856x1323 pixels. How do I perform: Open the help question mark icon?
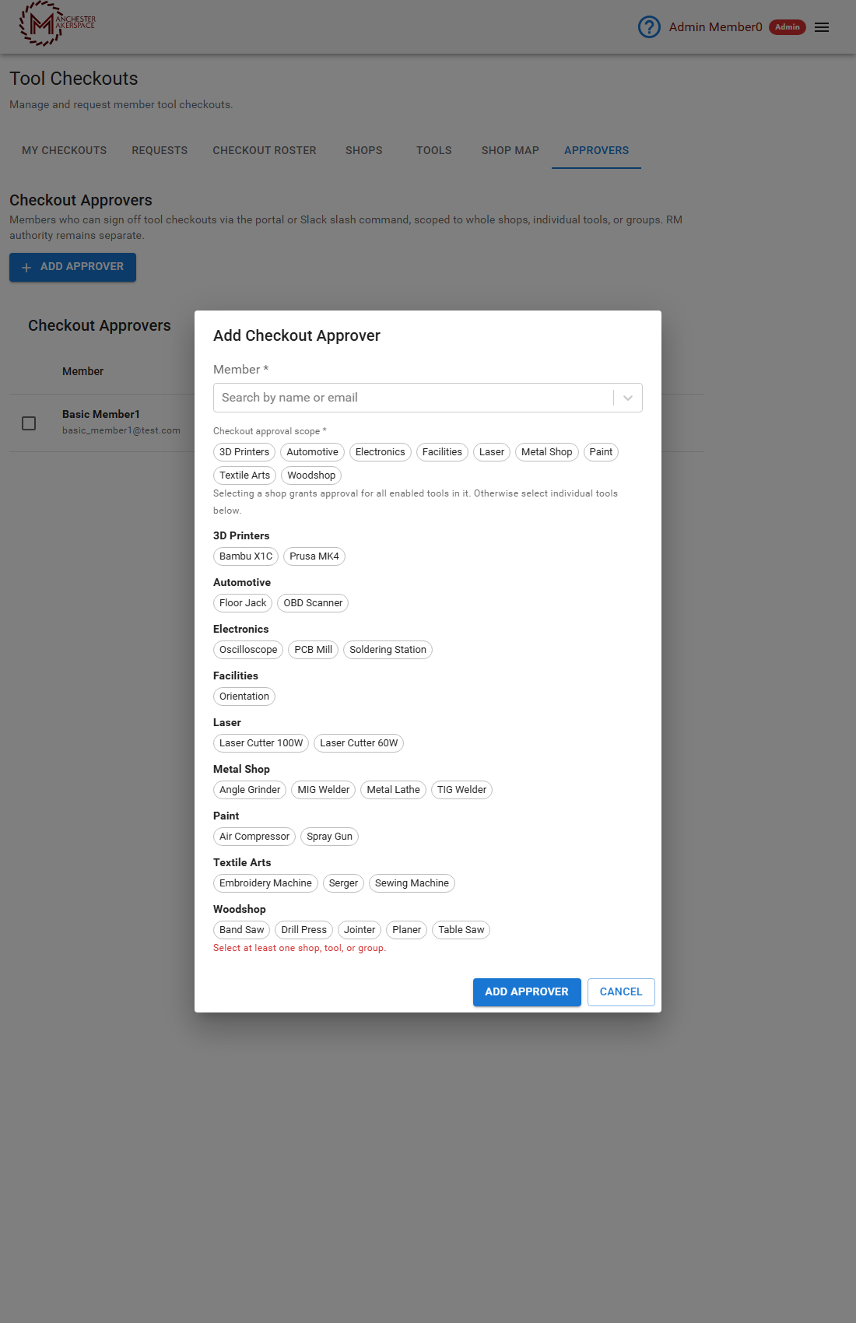click(x=649, y=27)
